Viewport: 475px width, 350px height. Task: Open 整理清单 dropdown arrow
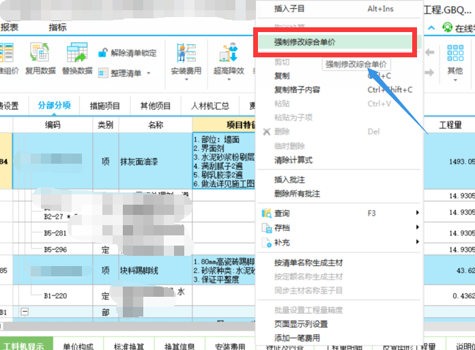point(149,73)
